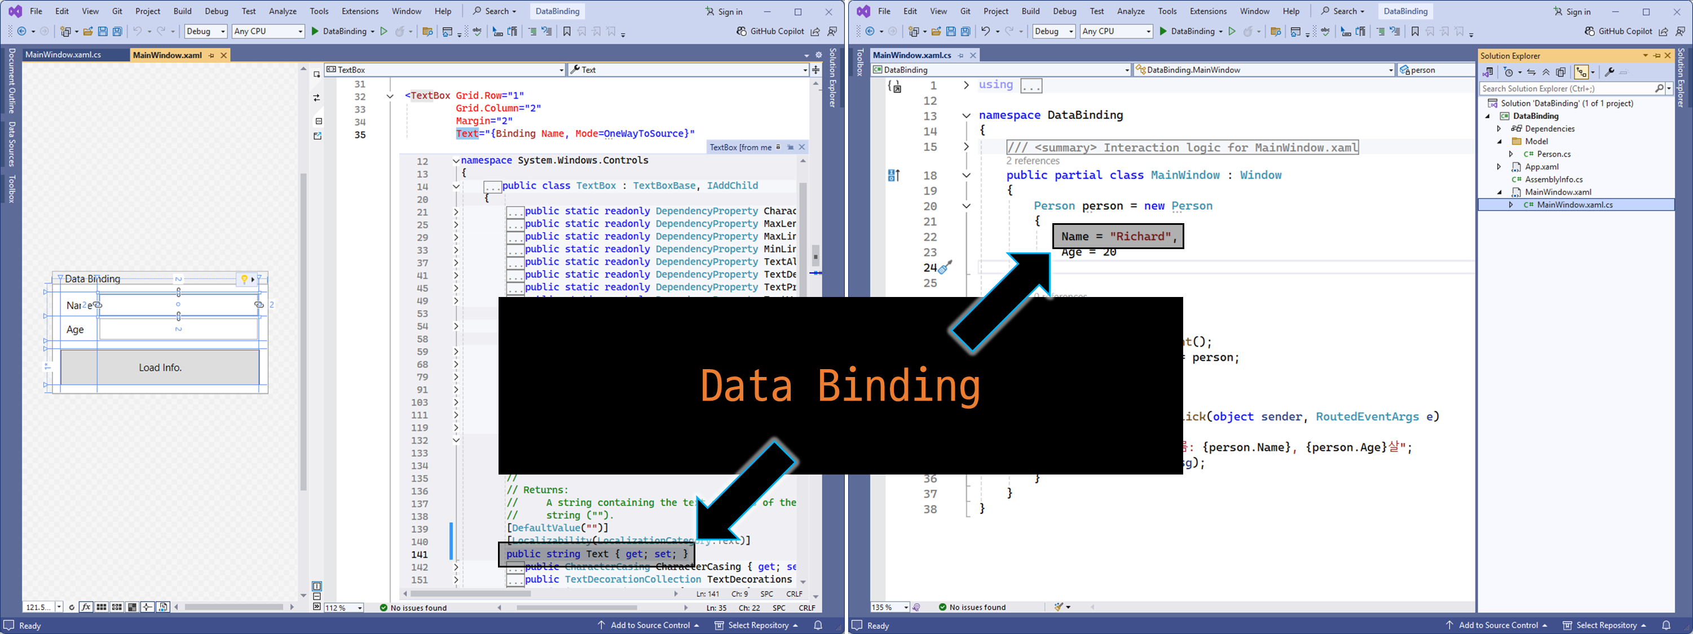
Task: Open TextBox element dropdown above XAML editor
Action: pyautogui.click(x=561, y=70)
